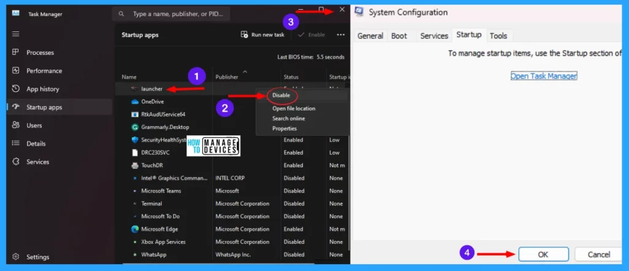Select the Microsoft To Do entry
The width and height of the screenshot is (629, 271).
click(232, 216)
